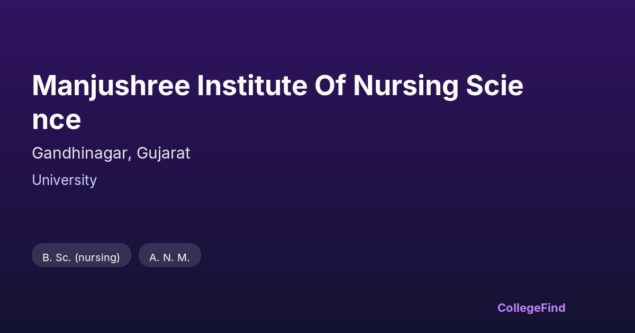Click the University type label
The width and height of the screenshot is (635, 333).
[64, 180]
